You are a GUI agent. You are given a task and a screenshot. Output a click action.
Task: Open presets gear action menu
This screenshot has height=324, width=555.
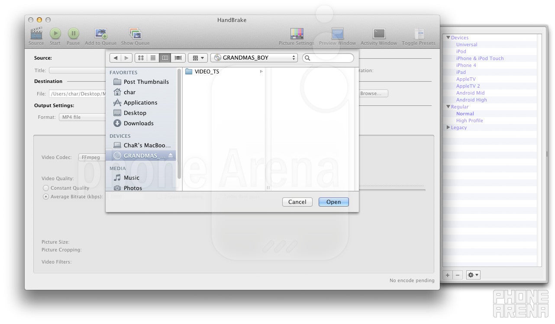click(473, 275)
